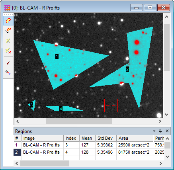The width and height of the screenshot is (174, 170).
Task: Click the red checkmark apply icon
Action: pos(8,63)
